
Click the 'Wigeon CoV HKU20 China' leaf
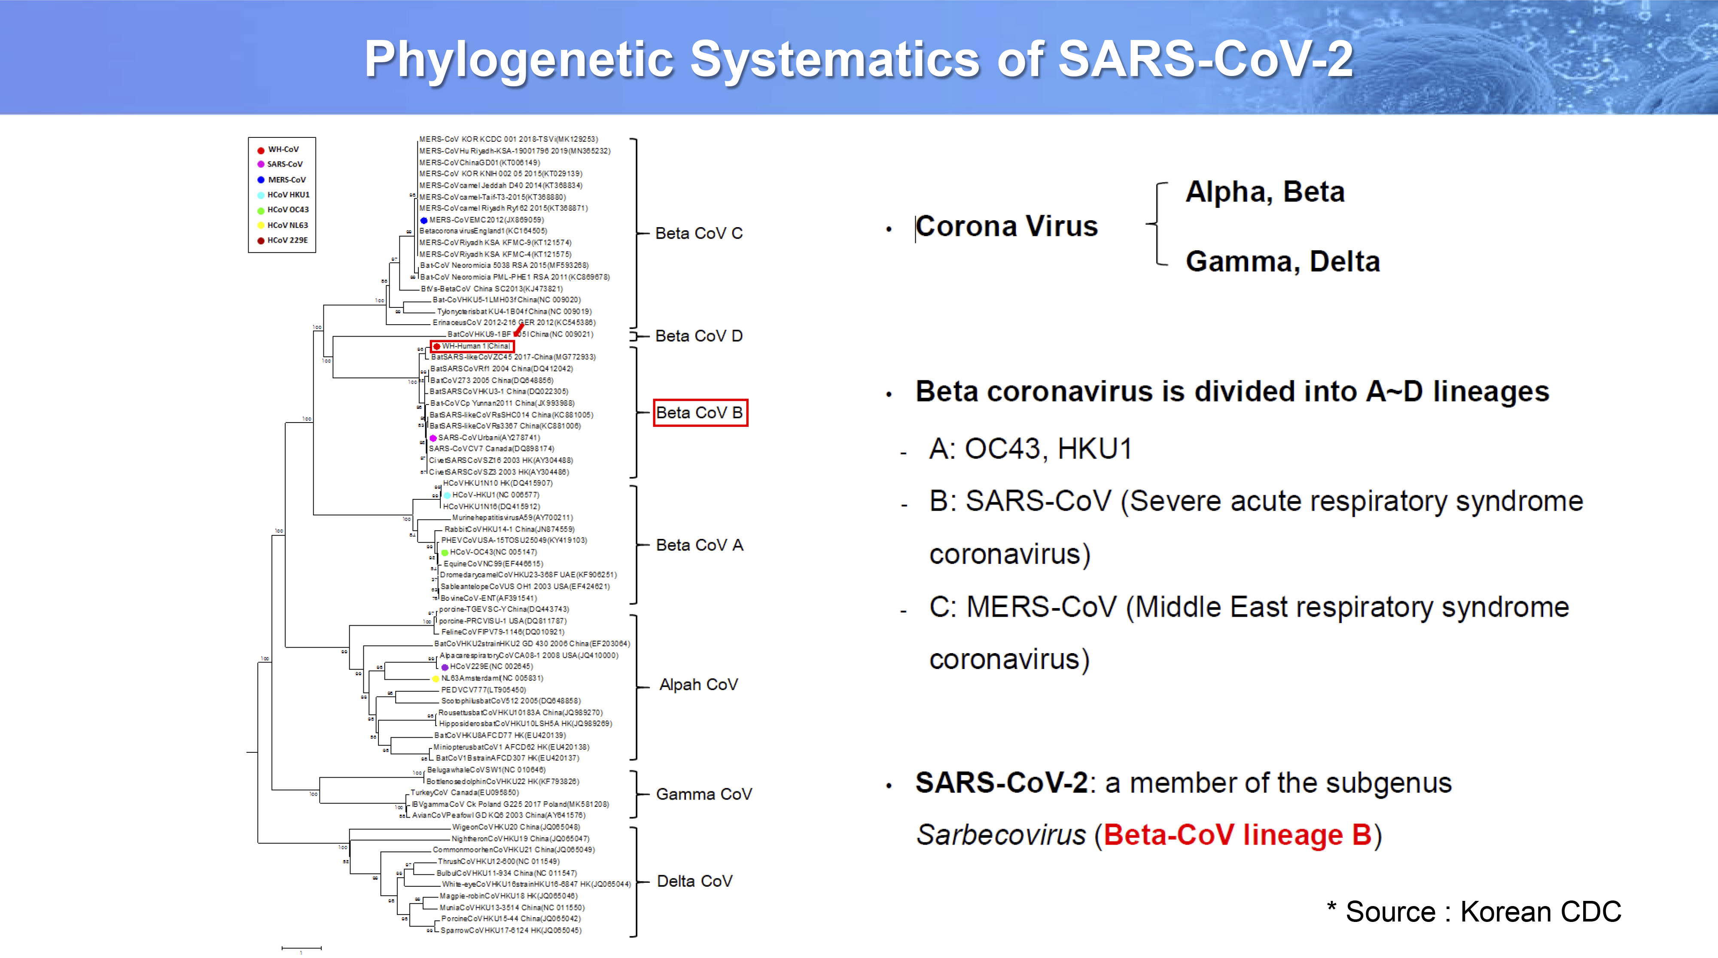[x=516, y=827]
